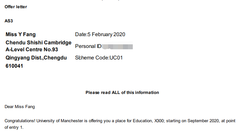Click the recipient name Miss Y Fang

pos(20,34)
